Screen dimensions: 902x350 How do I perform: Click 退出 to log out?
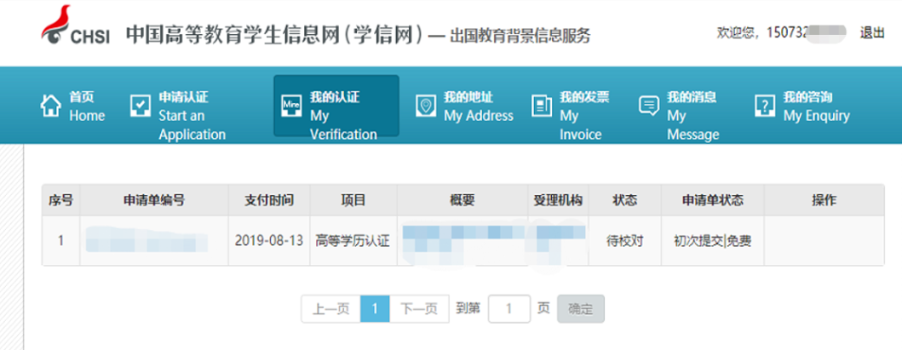point(871,33)
